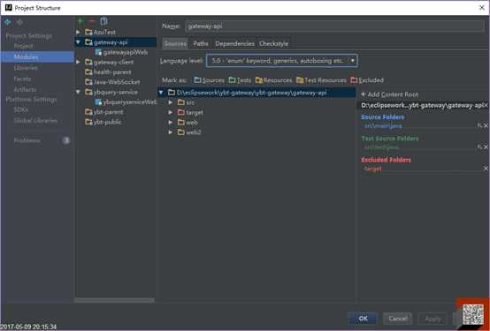This screenshot has width=490, height=331.
Task: Open Modules settings in sidebar
Action: point(37,56)
